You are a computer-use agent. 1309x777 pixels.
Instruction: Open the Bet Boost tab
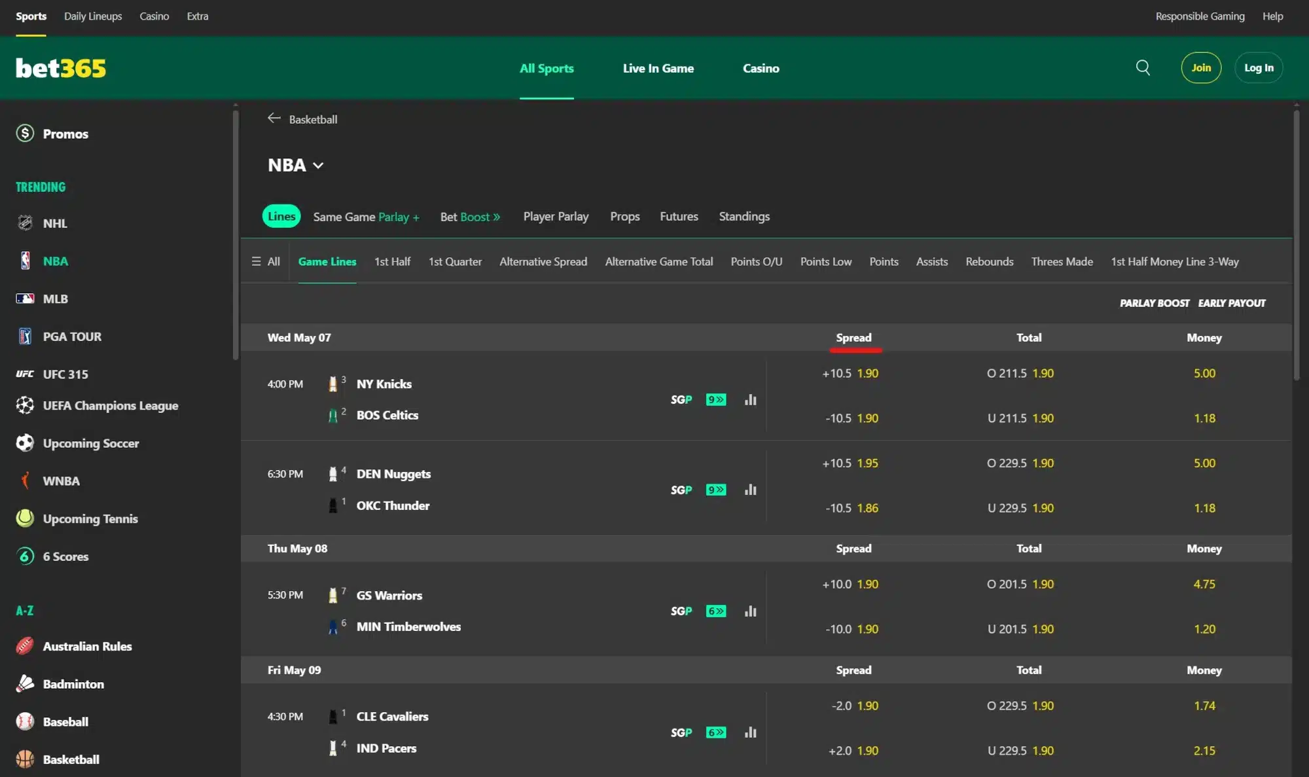(x=470, y=217)
